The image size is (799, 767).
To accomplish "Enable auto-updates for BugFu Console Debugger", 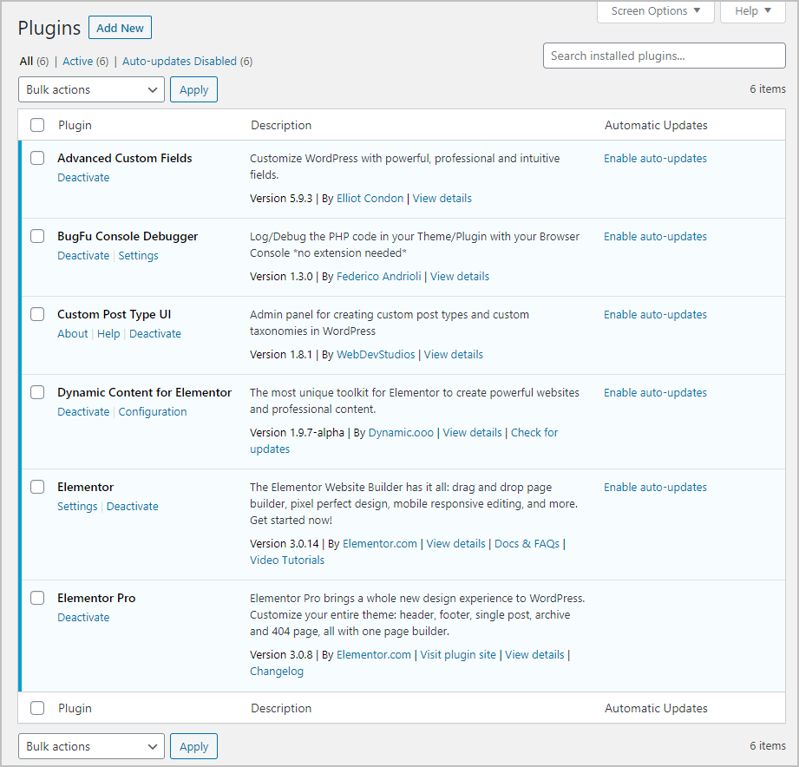I will pos(655,237).
